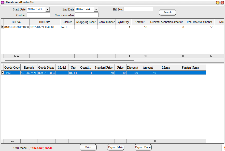Expand the End Date dropdown arrow
This screenshot has height=151, width=225.
[96, 9]
